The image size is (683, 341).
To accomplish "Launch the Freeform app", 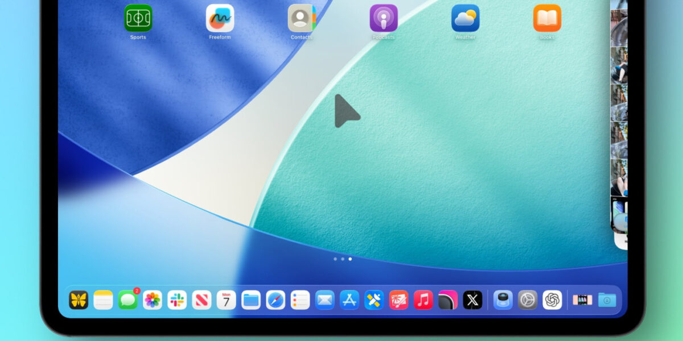I will tap(220, 18).
